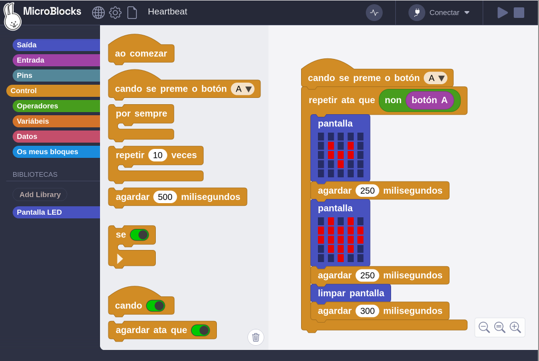Open button A dropdown in script hat block
The width and height of the screenshot is (539, 361).
(435, 78)
